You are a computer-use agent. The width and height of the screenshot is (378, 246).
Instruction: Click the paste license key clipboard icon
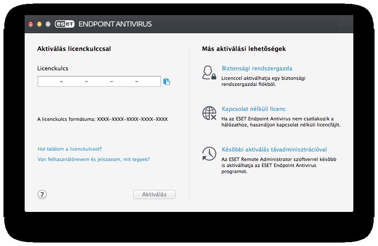(167, 82)
